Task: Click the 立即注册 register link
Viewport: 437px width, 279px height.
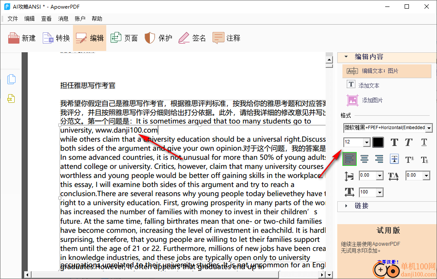Action: tap(388, 262)
